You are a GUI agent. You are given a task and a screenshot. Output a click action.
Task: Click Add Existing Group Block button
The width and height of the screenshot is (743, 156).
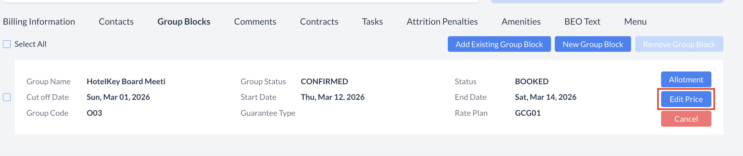pos(499,44)
